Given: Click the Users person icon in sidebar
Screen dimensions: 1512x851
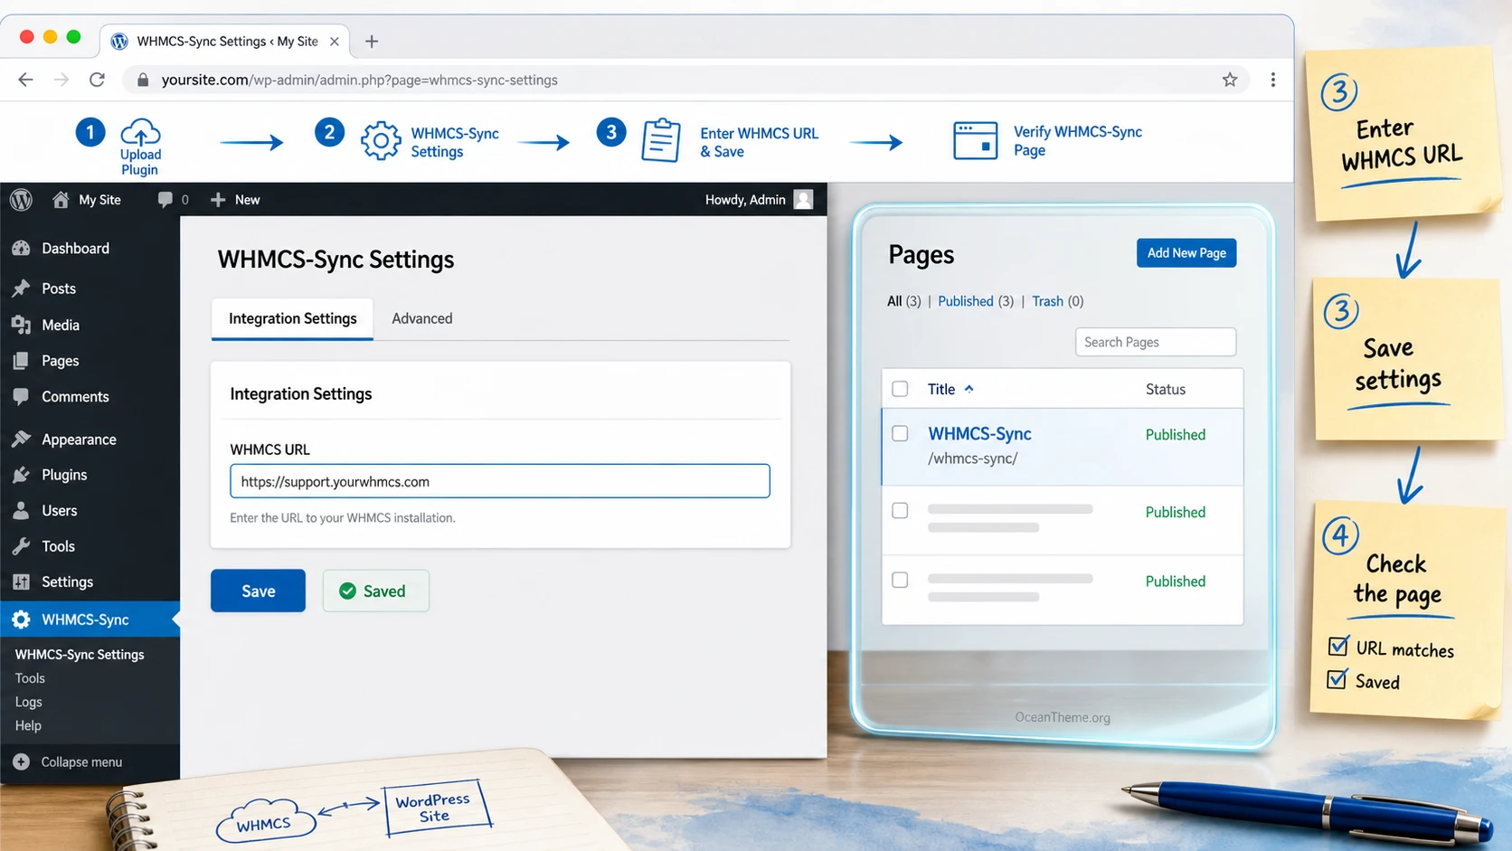Looking at the screenshot, I should point(21,511).
